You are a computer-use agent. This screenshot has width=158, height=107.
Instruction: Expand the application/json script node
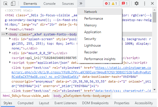10,62
